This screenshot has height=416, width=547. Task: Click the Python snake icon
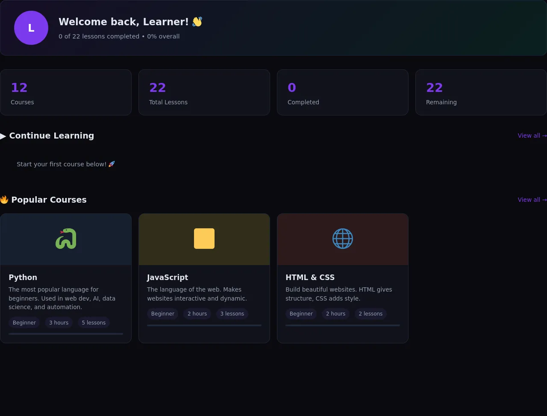point(66,239)
